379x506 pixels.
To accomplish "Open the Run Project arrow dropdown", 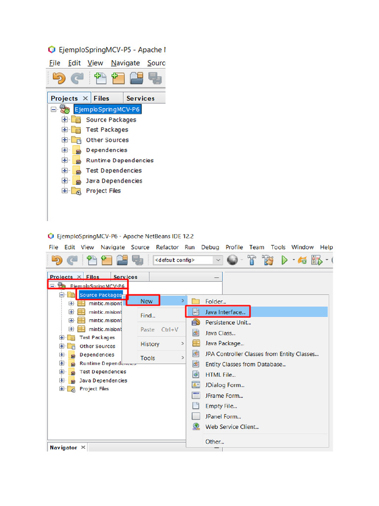I will click(293, 260).
